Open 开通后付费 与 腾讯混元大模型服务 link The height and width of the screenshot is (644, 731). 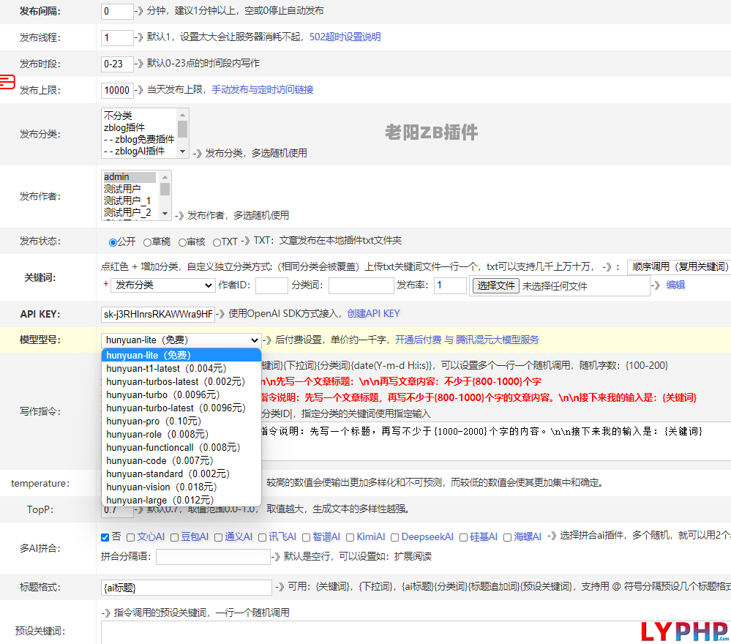[x=467, y=340]
